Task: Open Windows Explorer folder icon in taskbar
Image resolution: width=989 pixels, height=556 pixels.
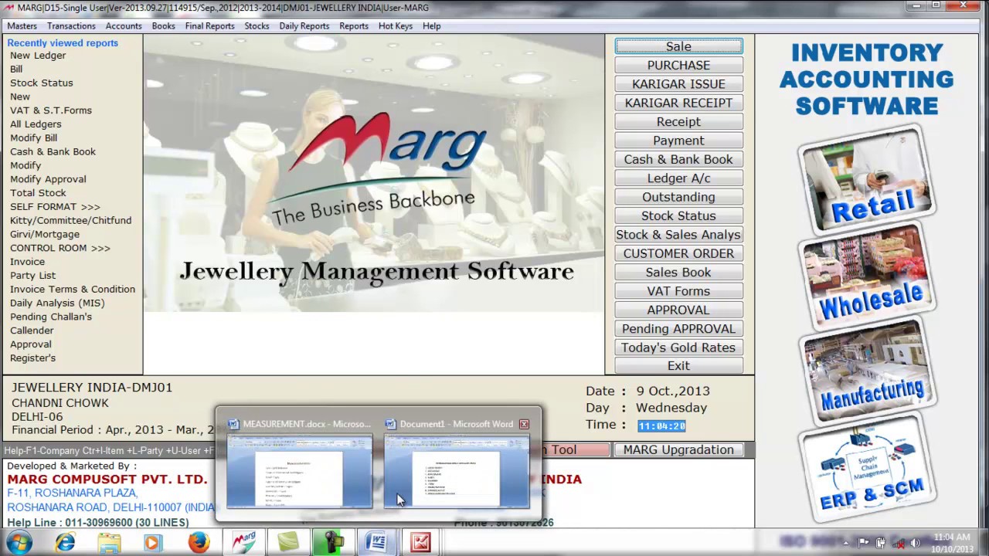Action: 109,543
